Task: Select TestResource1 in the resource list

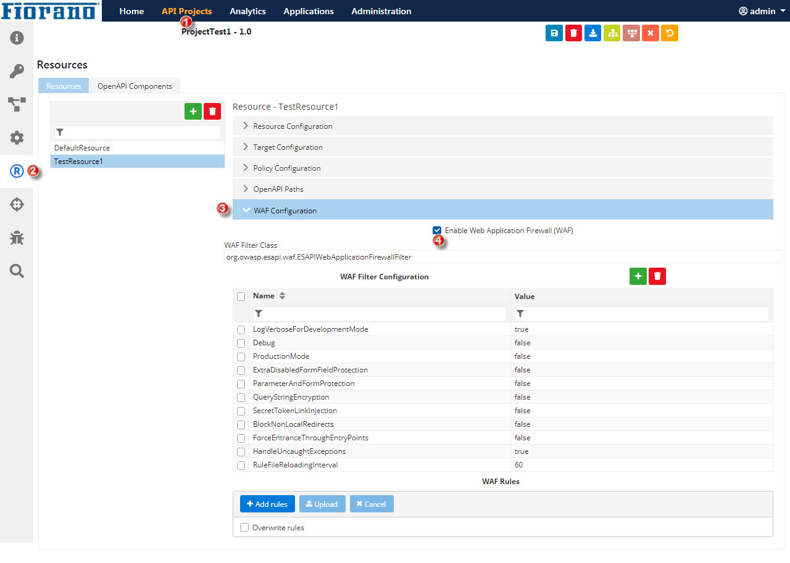Action: point(137,162)
